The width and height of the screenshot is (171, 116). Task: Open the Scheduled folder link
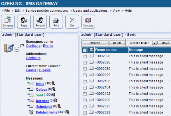click(44, 107)
